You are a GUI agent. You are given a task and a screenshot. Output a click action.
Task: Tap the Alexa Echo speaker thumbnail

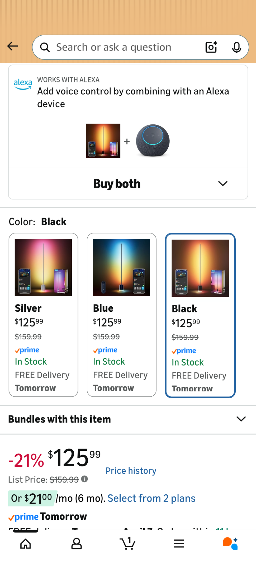pyautogui.click(x=153, y=141)
